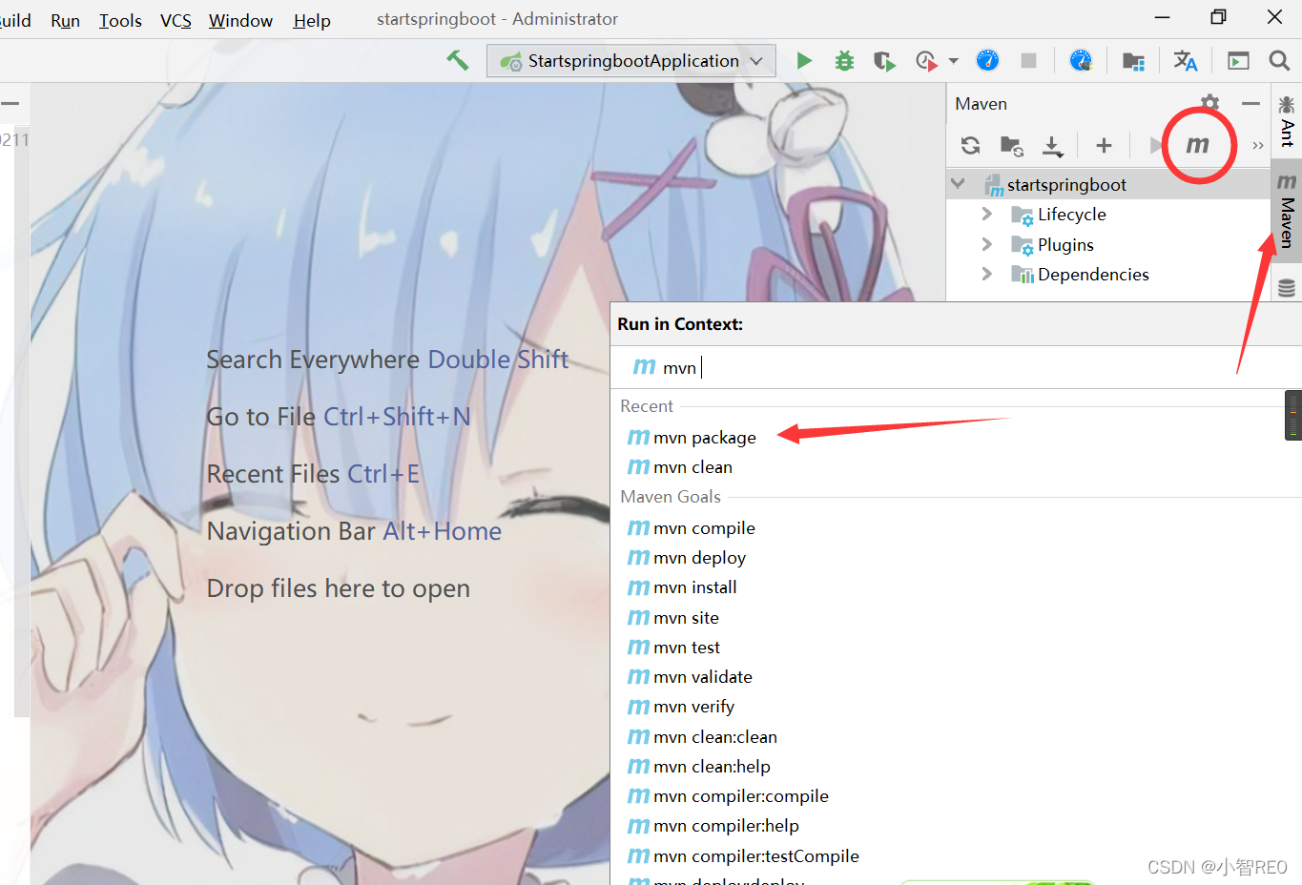The image size is (1302, 885).
Task: Open the Tools menu
Action: pos(120,20)
